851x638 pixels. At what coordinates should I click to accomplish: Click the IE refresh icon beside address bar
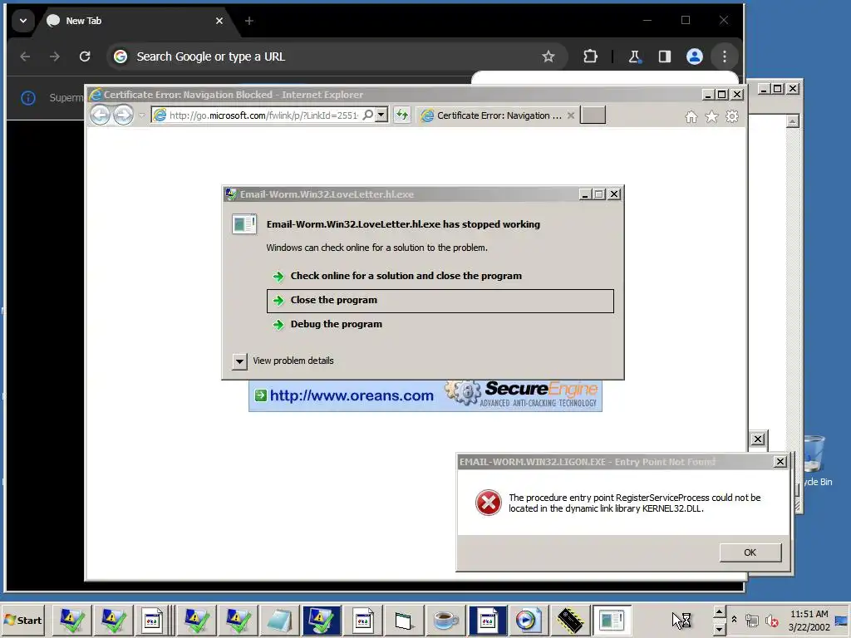(401, 115)
